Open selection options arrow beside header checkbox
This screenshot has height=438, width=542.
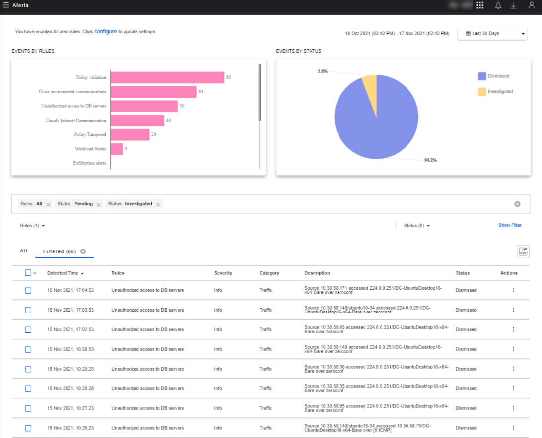(35, 273)
